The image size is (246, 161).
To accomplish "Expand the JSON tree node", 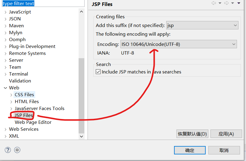I will pos(5,19).
